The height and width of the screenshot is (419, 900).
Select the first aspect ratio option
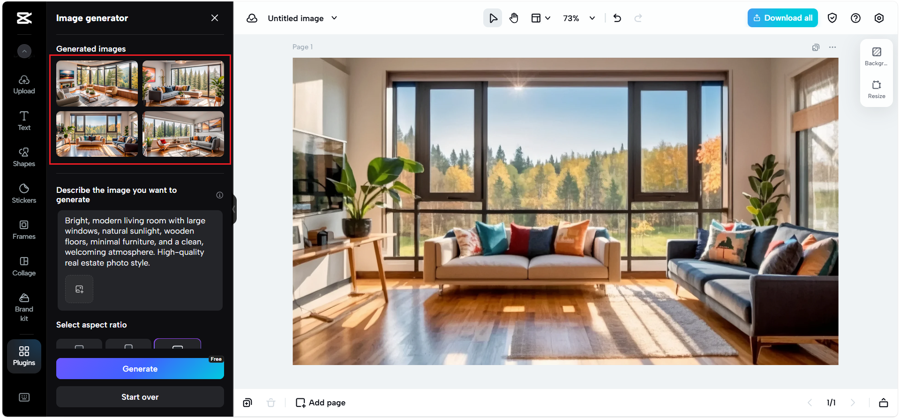point(79,344)
